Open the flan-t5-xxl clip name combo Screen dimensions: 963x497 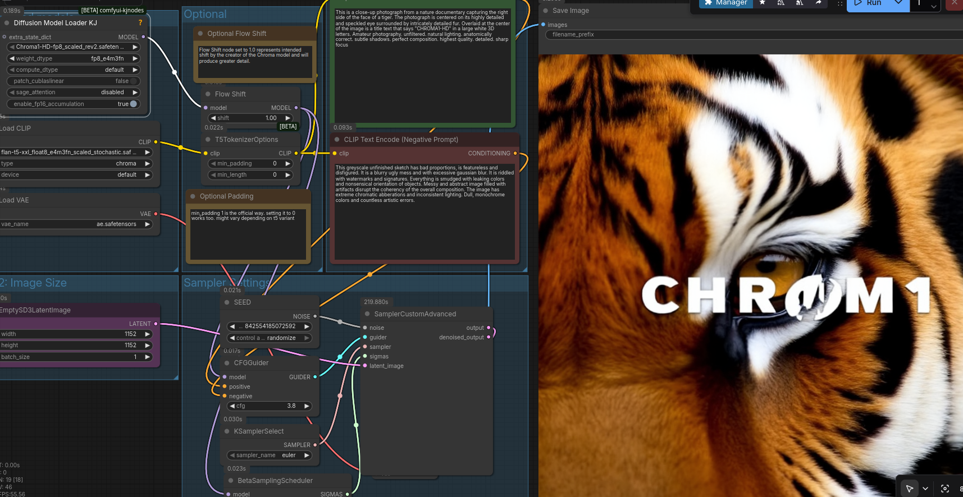76,152
